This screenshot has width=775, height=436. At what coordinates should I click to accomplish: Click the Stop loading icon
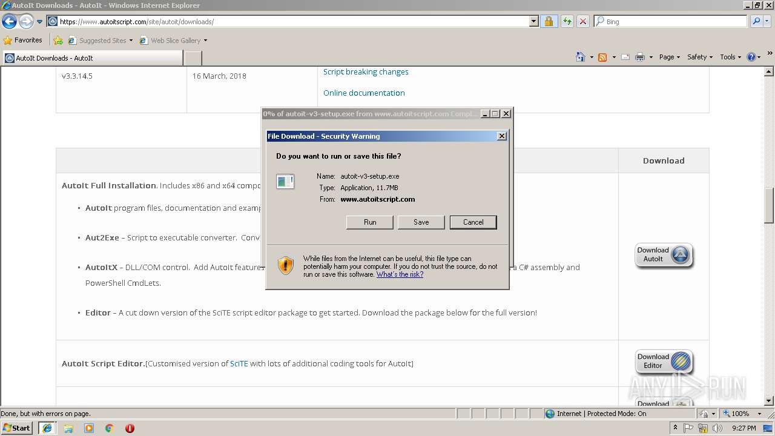click(x=582, y=22)
